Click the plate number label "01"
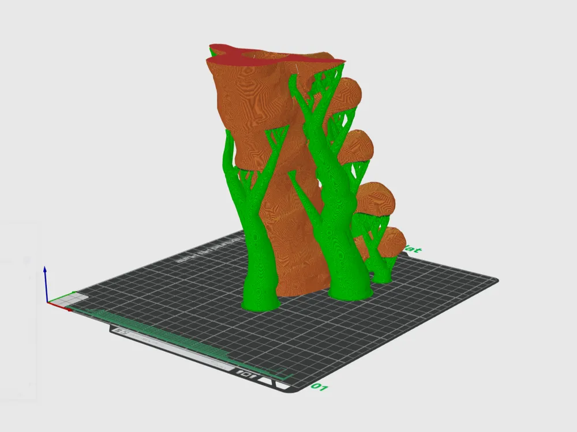The height and width of the screenshot is (432, 577). (x=319, y=387)
